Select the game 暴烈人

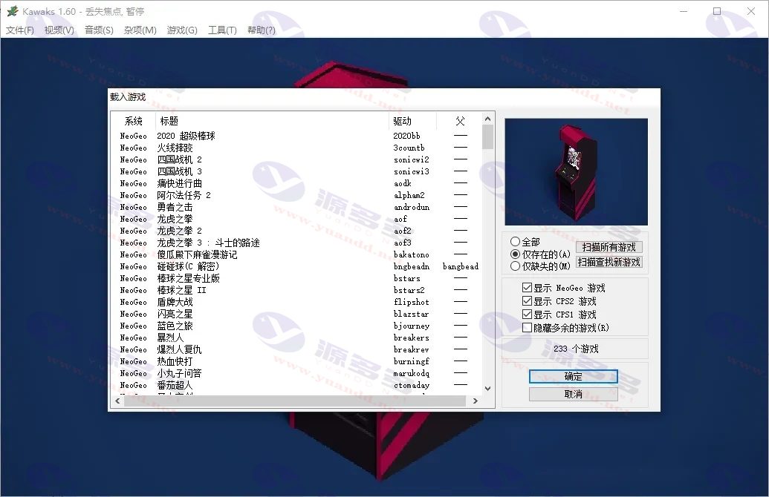[x=170, y=338]
